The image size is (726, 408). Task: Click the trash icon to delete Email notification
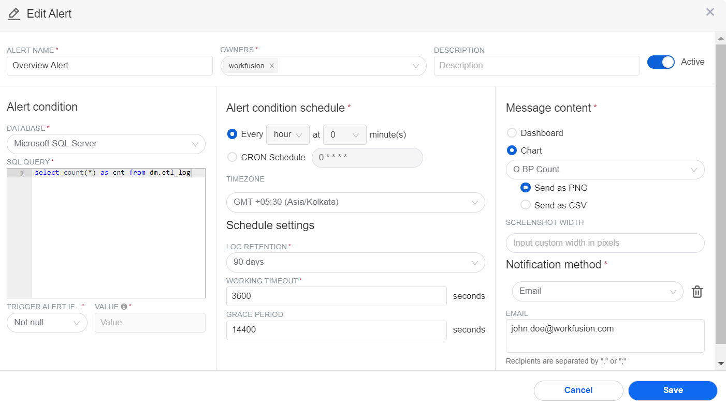[698, 292]
